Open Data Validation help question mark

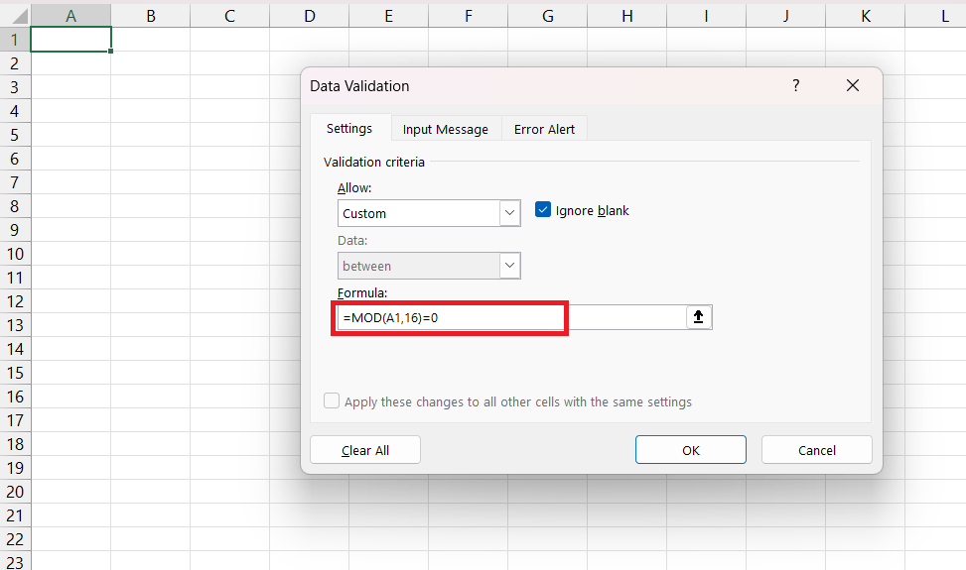(796, 85)
